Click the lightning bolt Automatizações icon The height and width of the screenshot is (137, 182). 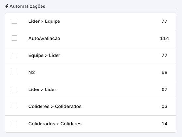click(x=7, y=6)
